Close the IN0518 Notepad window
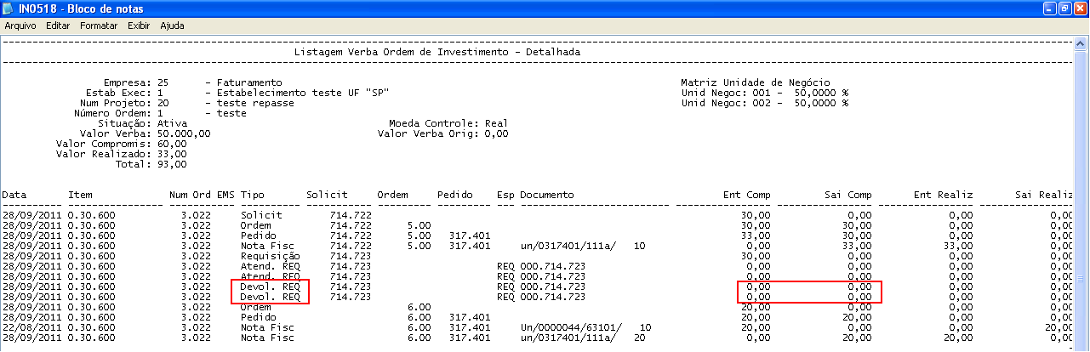Screen dimensions: 1090x352 point(1080,9)
